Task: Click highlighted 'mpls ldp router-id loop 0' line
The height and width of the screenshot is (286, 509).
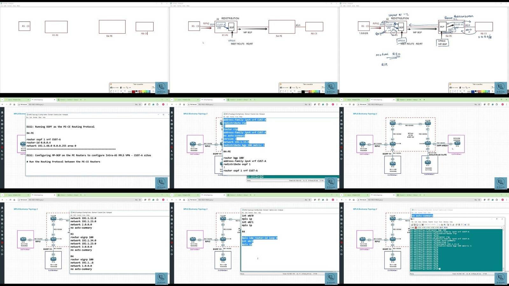Action: point(260,238)
